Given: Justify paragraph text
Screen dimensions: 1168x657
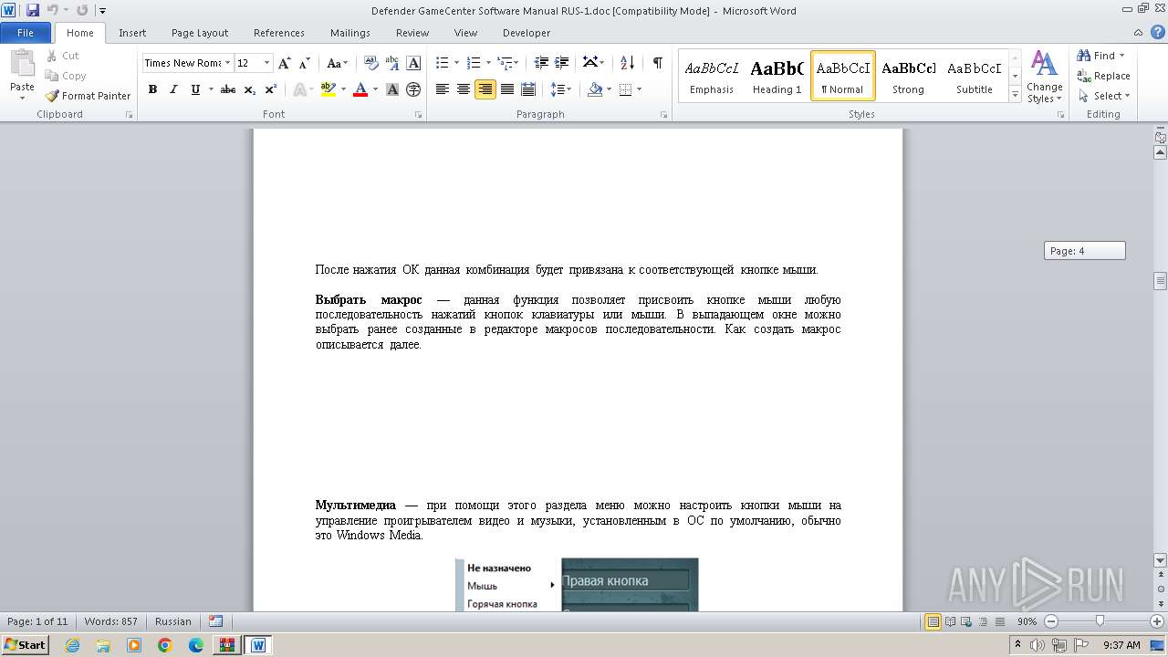Looking at the screenshot, I should coord(506,89).
